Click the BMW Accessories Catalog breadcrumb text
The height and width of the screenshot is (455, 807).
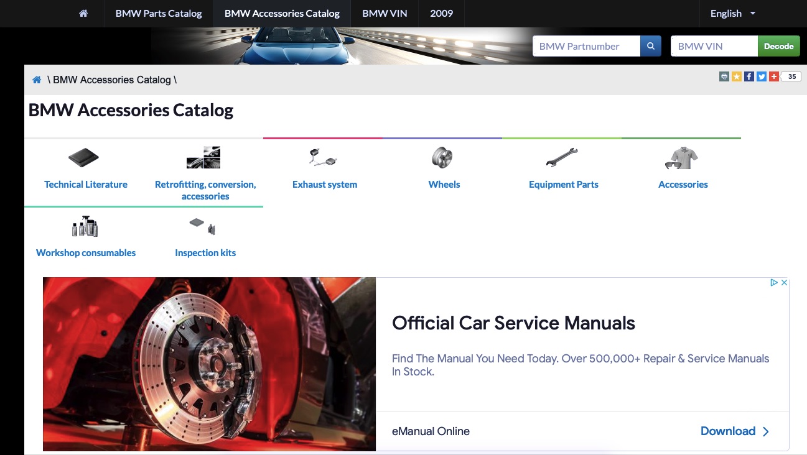coord(112,80)
